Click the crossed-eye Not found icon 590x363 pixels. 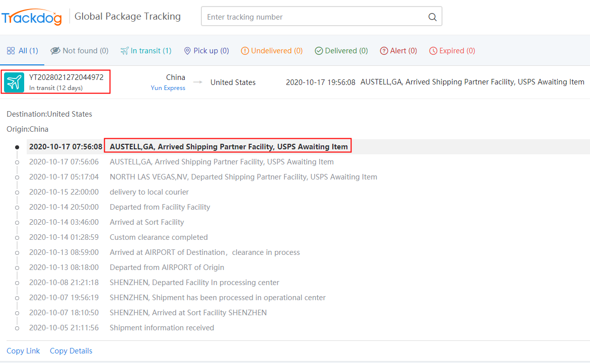tap(55, 51)
